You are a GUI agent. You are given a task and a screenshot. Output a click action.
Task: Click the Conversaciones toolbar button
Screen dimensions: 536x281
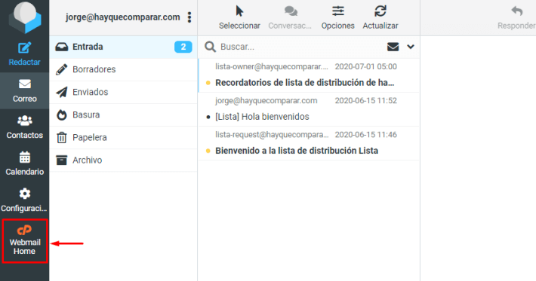pos(290,18)
